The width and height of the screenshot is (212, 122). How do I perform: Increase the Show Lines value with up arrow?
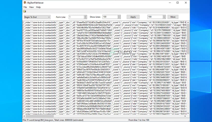pos(119,16)
